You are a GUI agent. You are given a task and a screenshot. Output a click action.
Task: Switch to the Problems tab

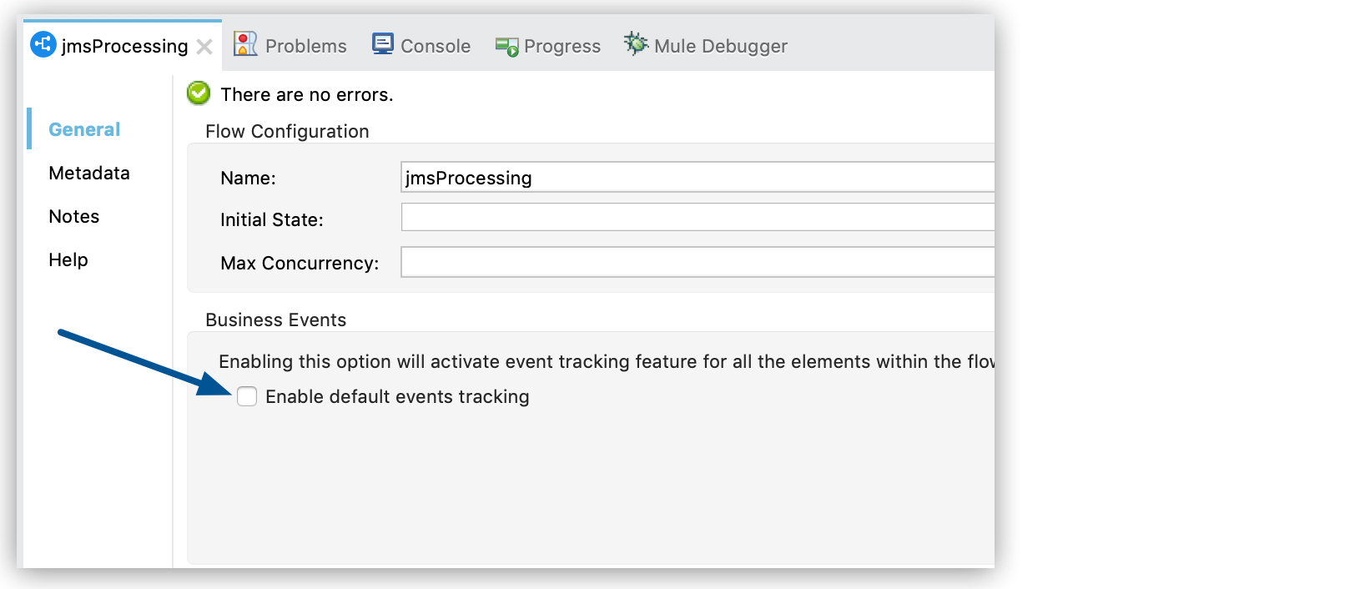click(305, 45)
